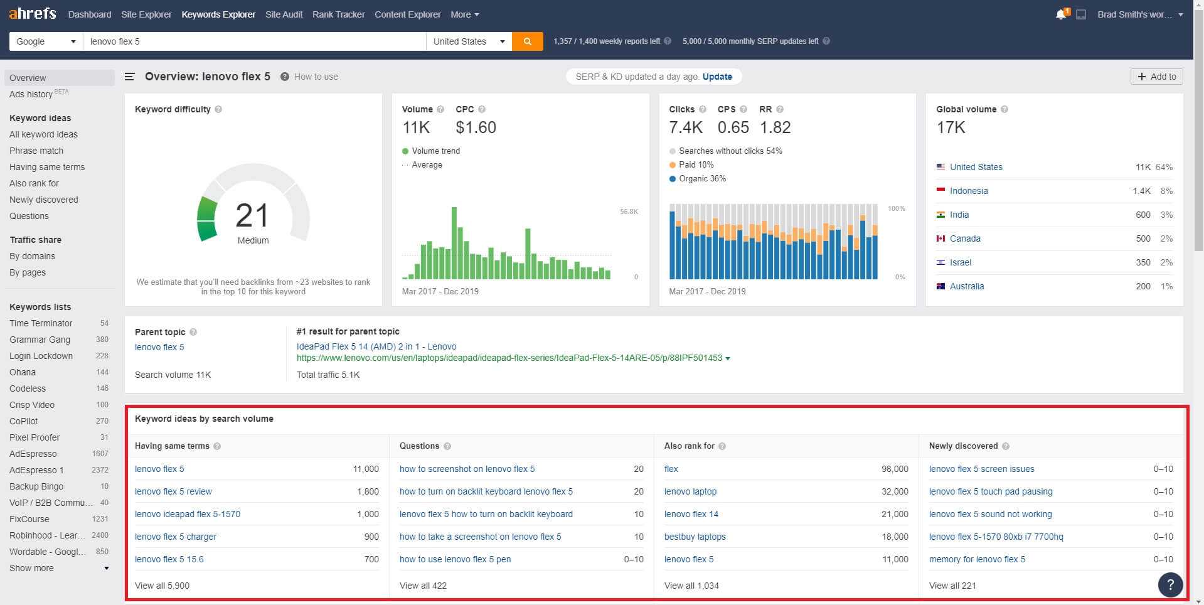
Task: Click help icon next to Keyword difficulty
Action: [x=218, y=109]
